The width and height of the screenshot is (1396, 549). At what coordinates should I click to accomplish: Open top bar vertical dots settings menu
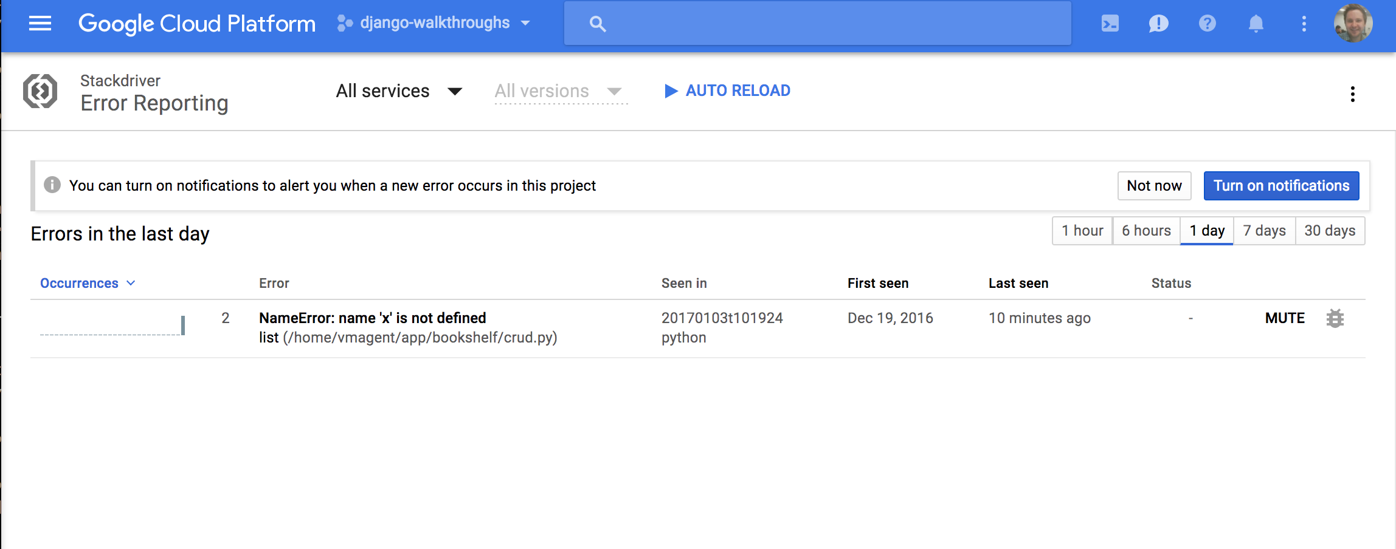(x=1304, y=24)
